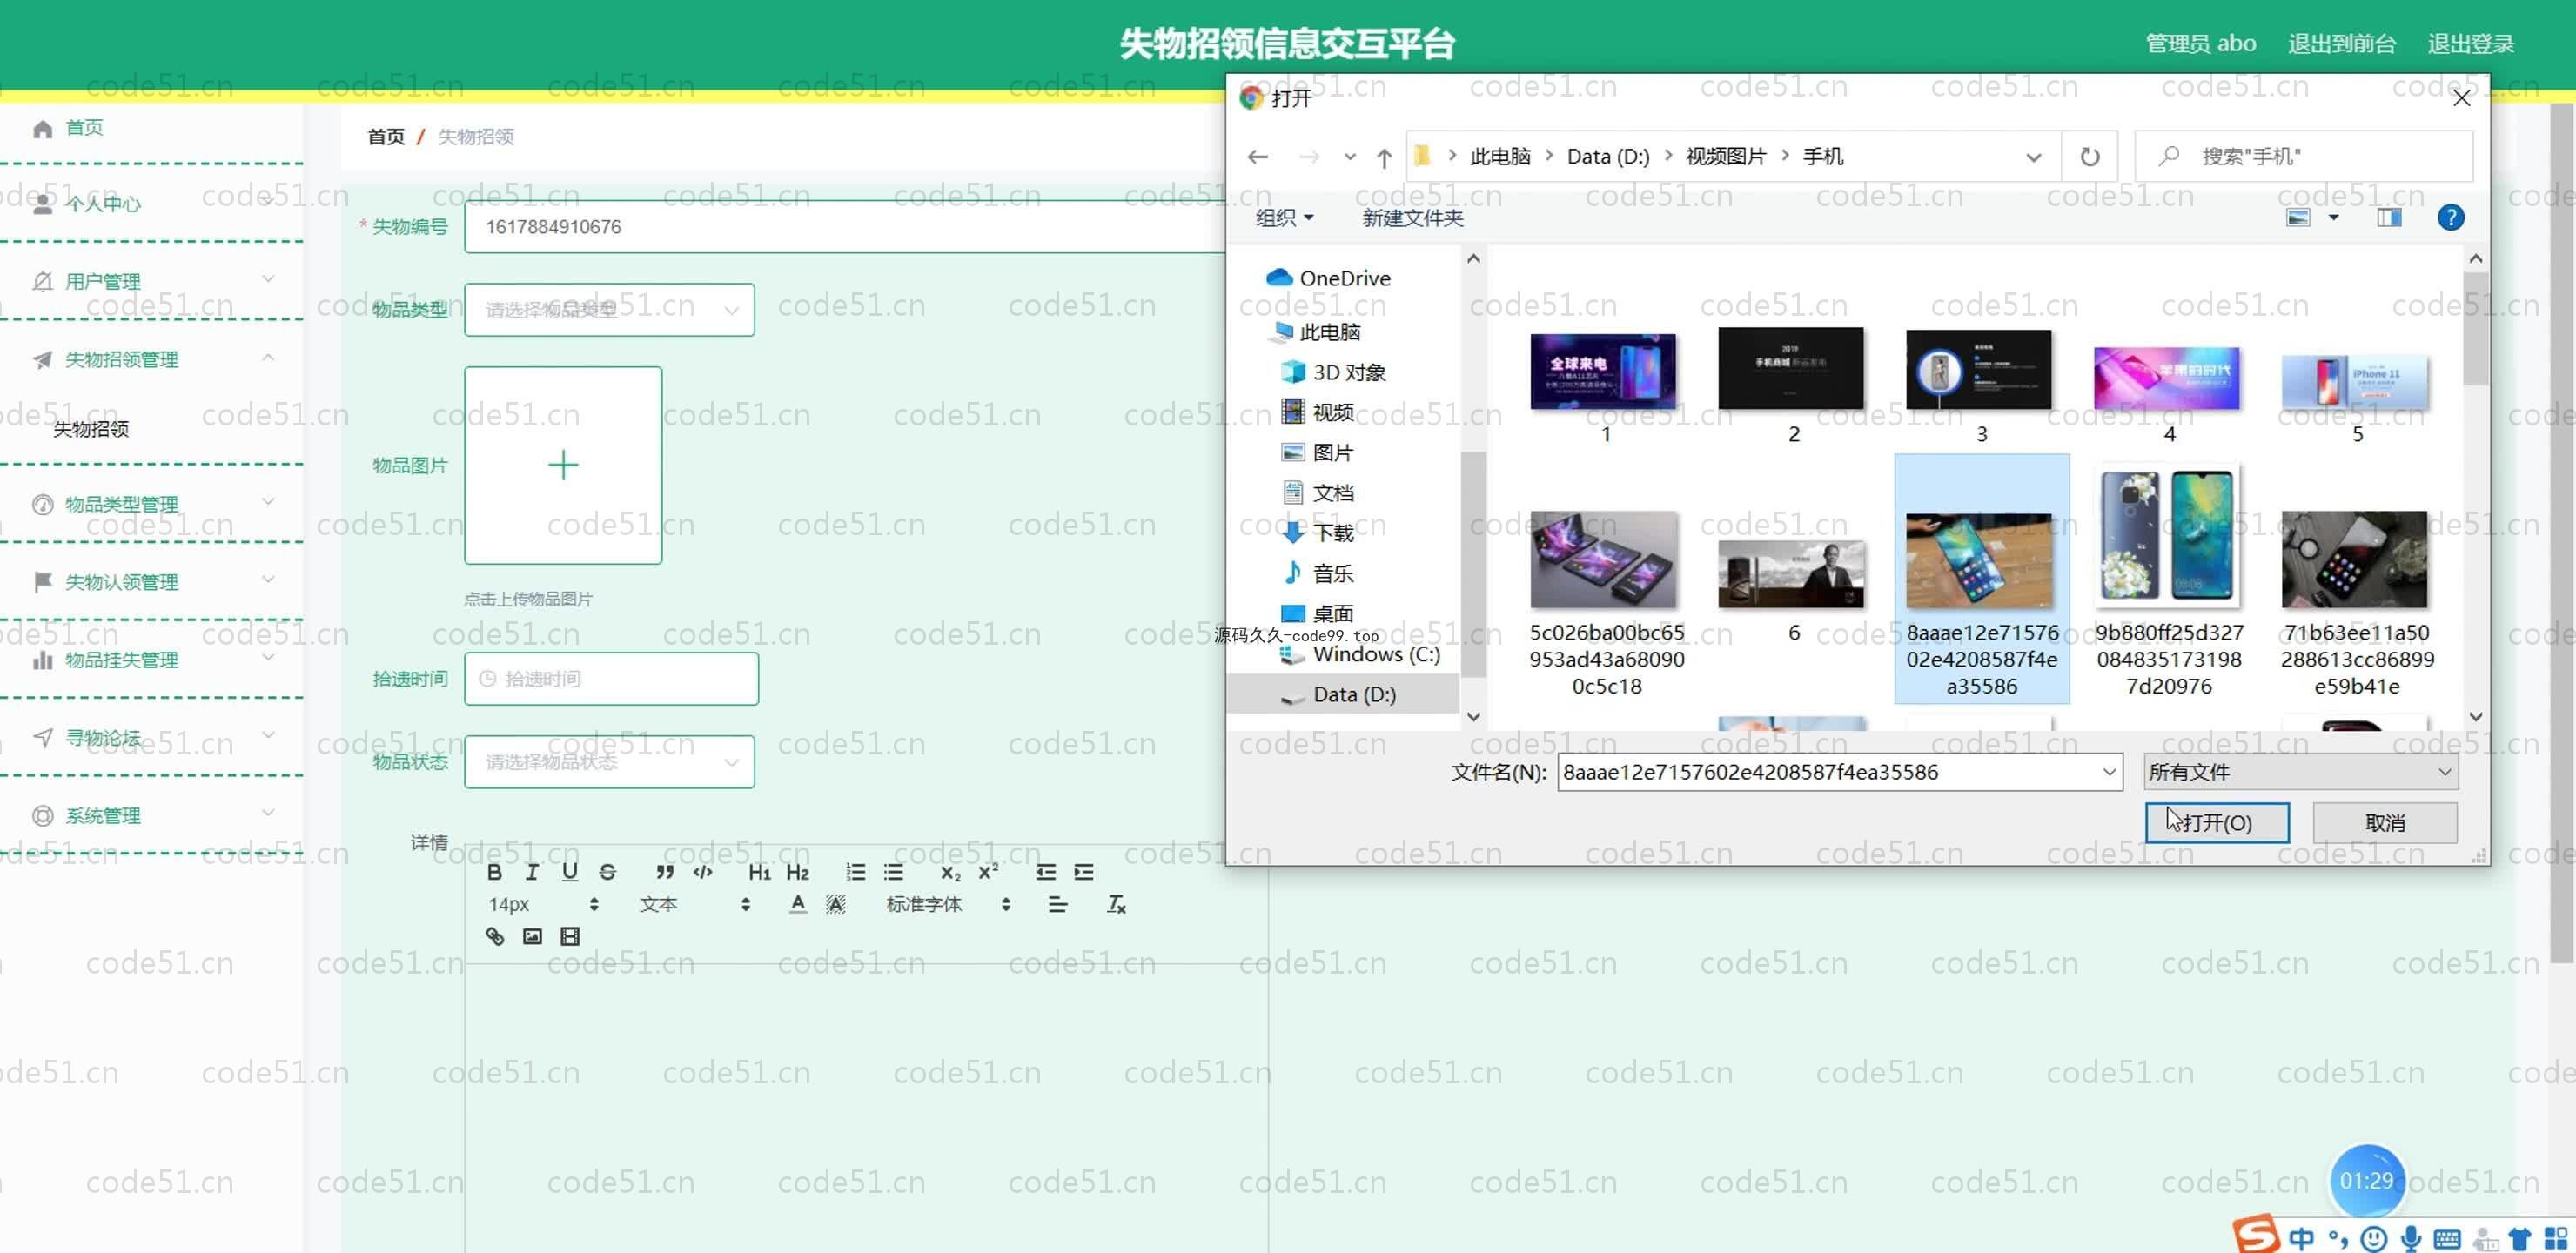Image resolution: width=2576 pixels, height=1253 pixels.
Task: Toggle italic formatting in editor toolbar
Action: 532,872
